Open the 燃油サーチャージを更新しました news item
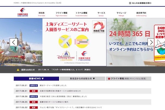165x110 pixels. click(x=53, y=86)
